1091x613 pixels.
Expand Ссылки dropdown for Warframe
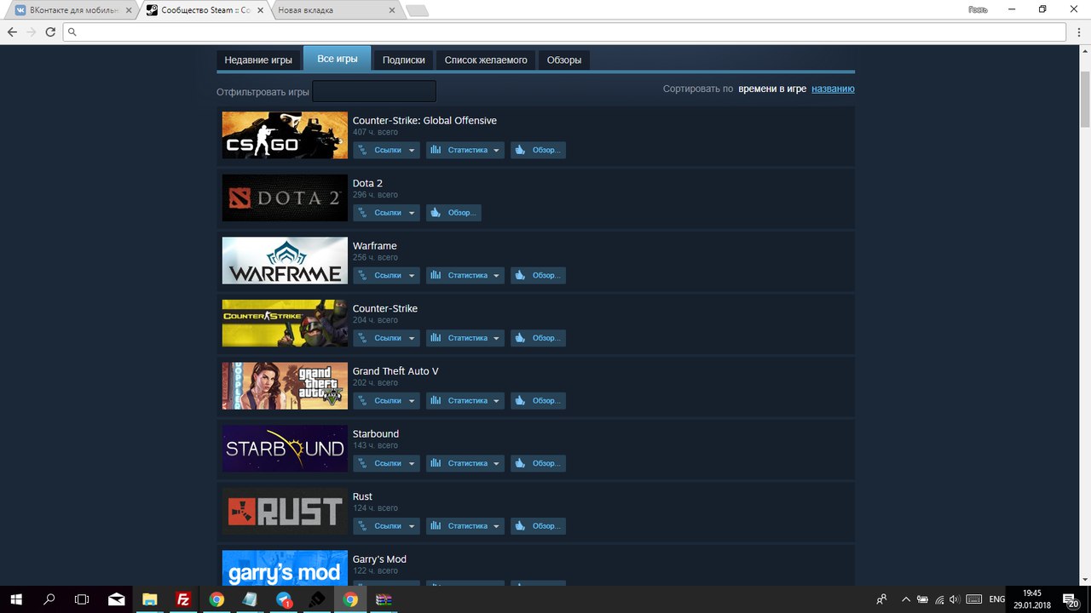pyautogui.click(x=387, y=275)
